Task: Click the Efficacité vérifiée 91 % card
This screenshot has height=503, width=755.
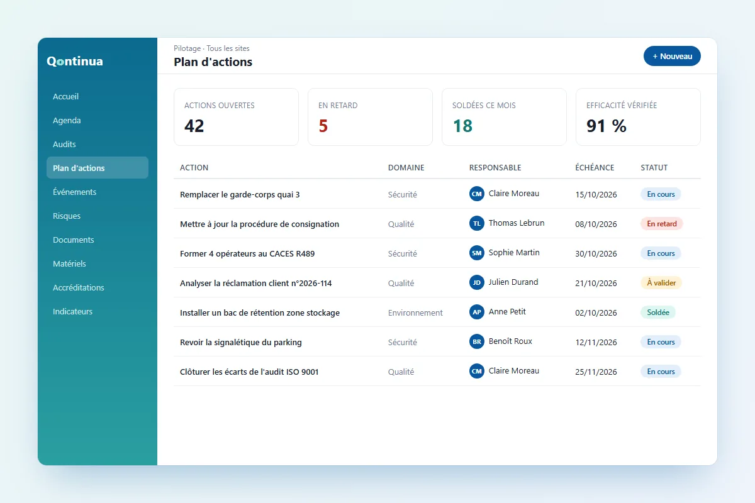Action: (x=638, y=117)
